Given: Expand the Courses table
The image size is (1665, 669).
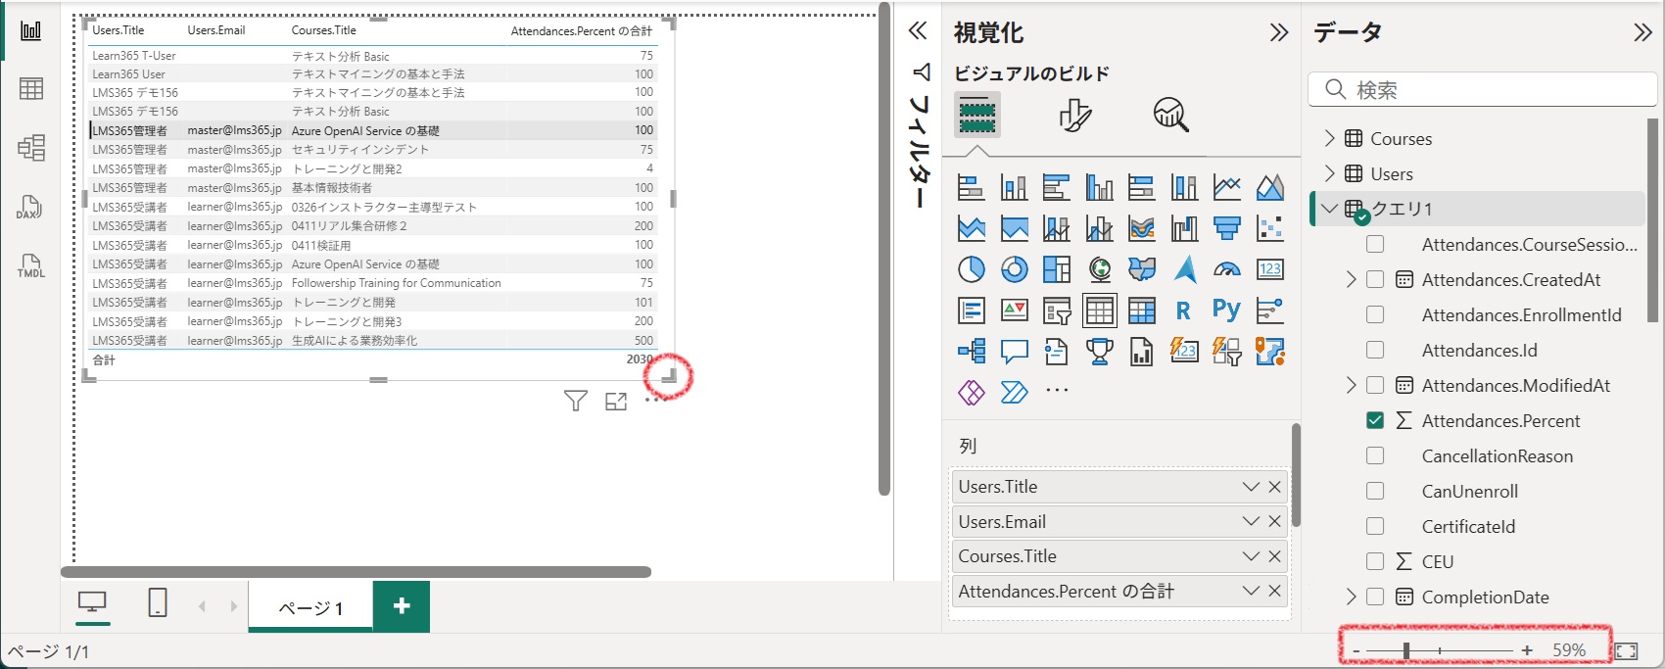Looking at the screenshot, I should pos(1329,138).
